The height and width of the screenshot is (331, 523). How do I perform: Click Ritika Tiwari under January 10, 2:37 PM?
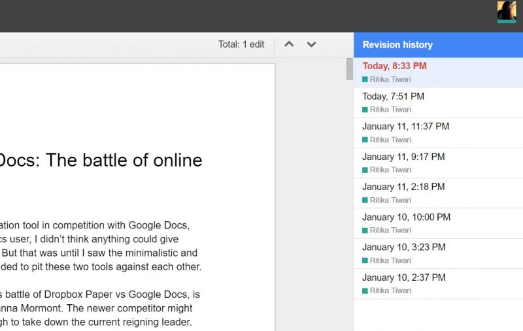(390, 291)
